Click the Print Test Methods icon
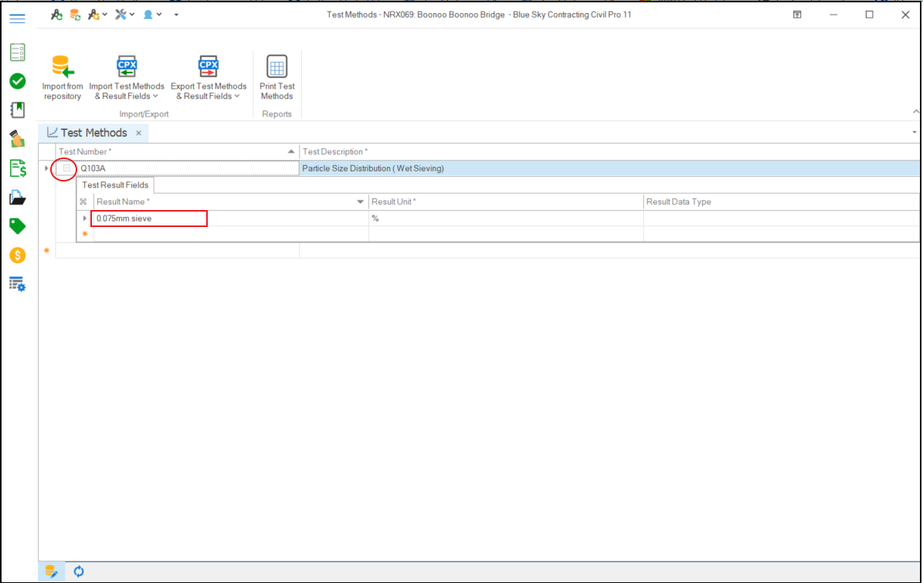Image resolution: width=923 pixels, height=583 pixels. (x=277, y=67)
